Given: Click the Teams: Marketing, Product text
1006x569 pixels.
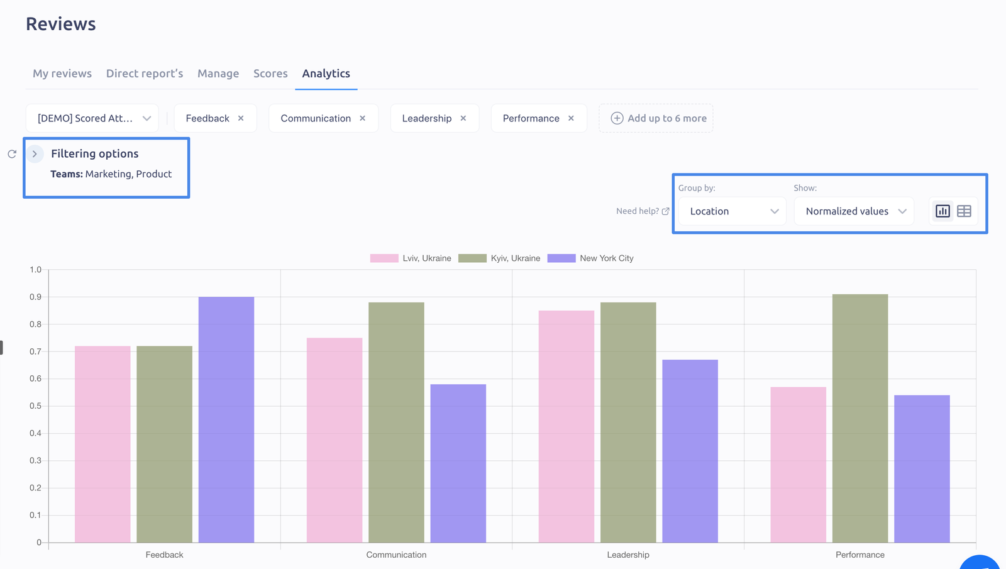Looking at the screenshot, I should click(x=111, y=174).
